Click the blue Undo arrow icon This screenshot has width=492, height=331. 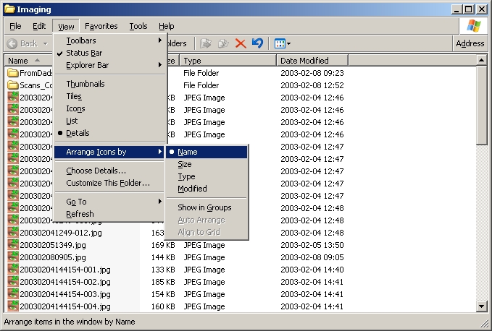tap(257, 43)
